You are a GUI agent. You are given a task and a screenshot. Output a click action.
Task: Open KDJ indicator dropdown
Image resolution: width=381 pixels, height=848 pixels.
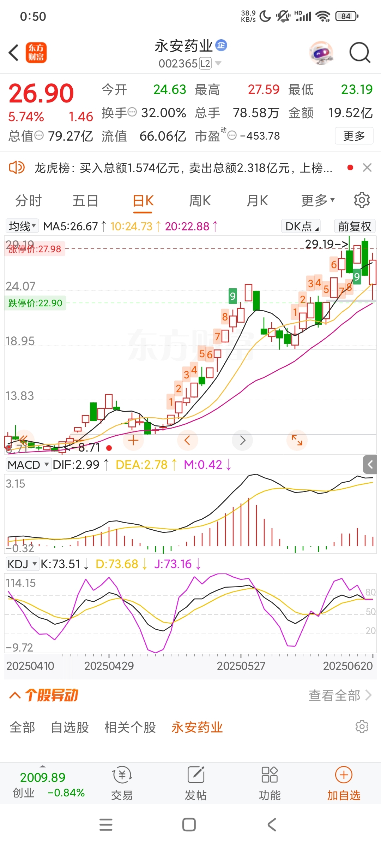coord(22,564)
